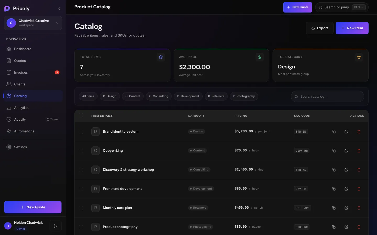Click the star icon on Top Category card
The image size is (377, 235).
click(359, 57)
